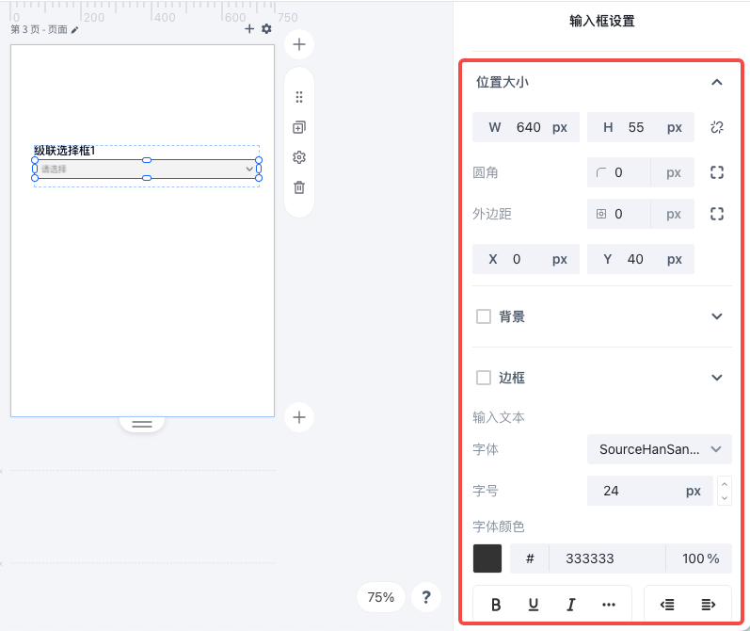Enable the 边框 checkbox
This screenshot has width=750, height=631.
point(484,378)
